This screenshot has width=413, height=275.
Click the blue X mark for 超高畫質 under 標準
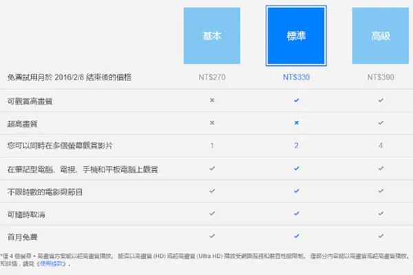pos(296,122)
